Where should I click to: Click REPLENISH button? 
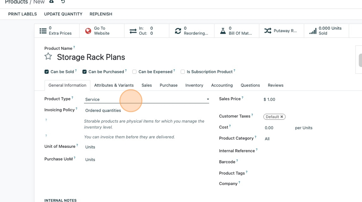101,14
